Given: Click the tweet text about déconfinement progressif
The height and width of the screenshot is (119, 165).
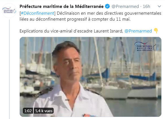Looking at the screenshot, I should tap(75, 19).
